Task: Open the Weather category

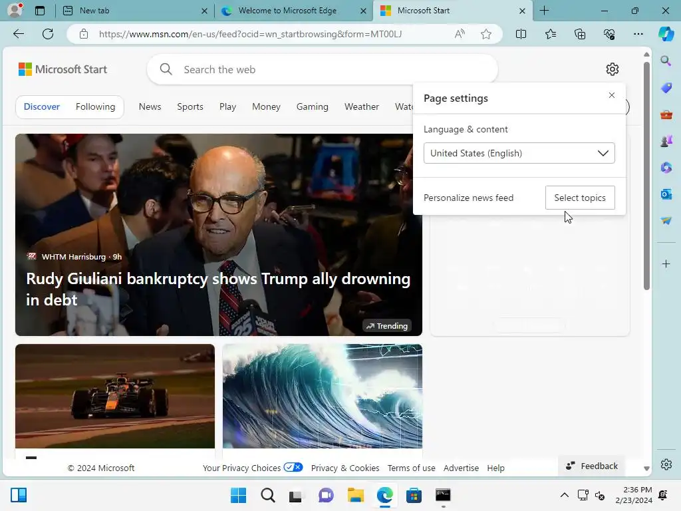Action: click(361, 106)
